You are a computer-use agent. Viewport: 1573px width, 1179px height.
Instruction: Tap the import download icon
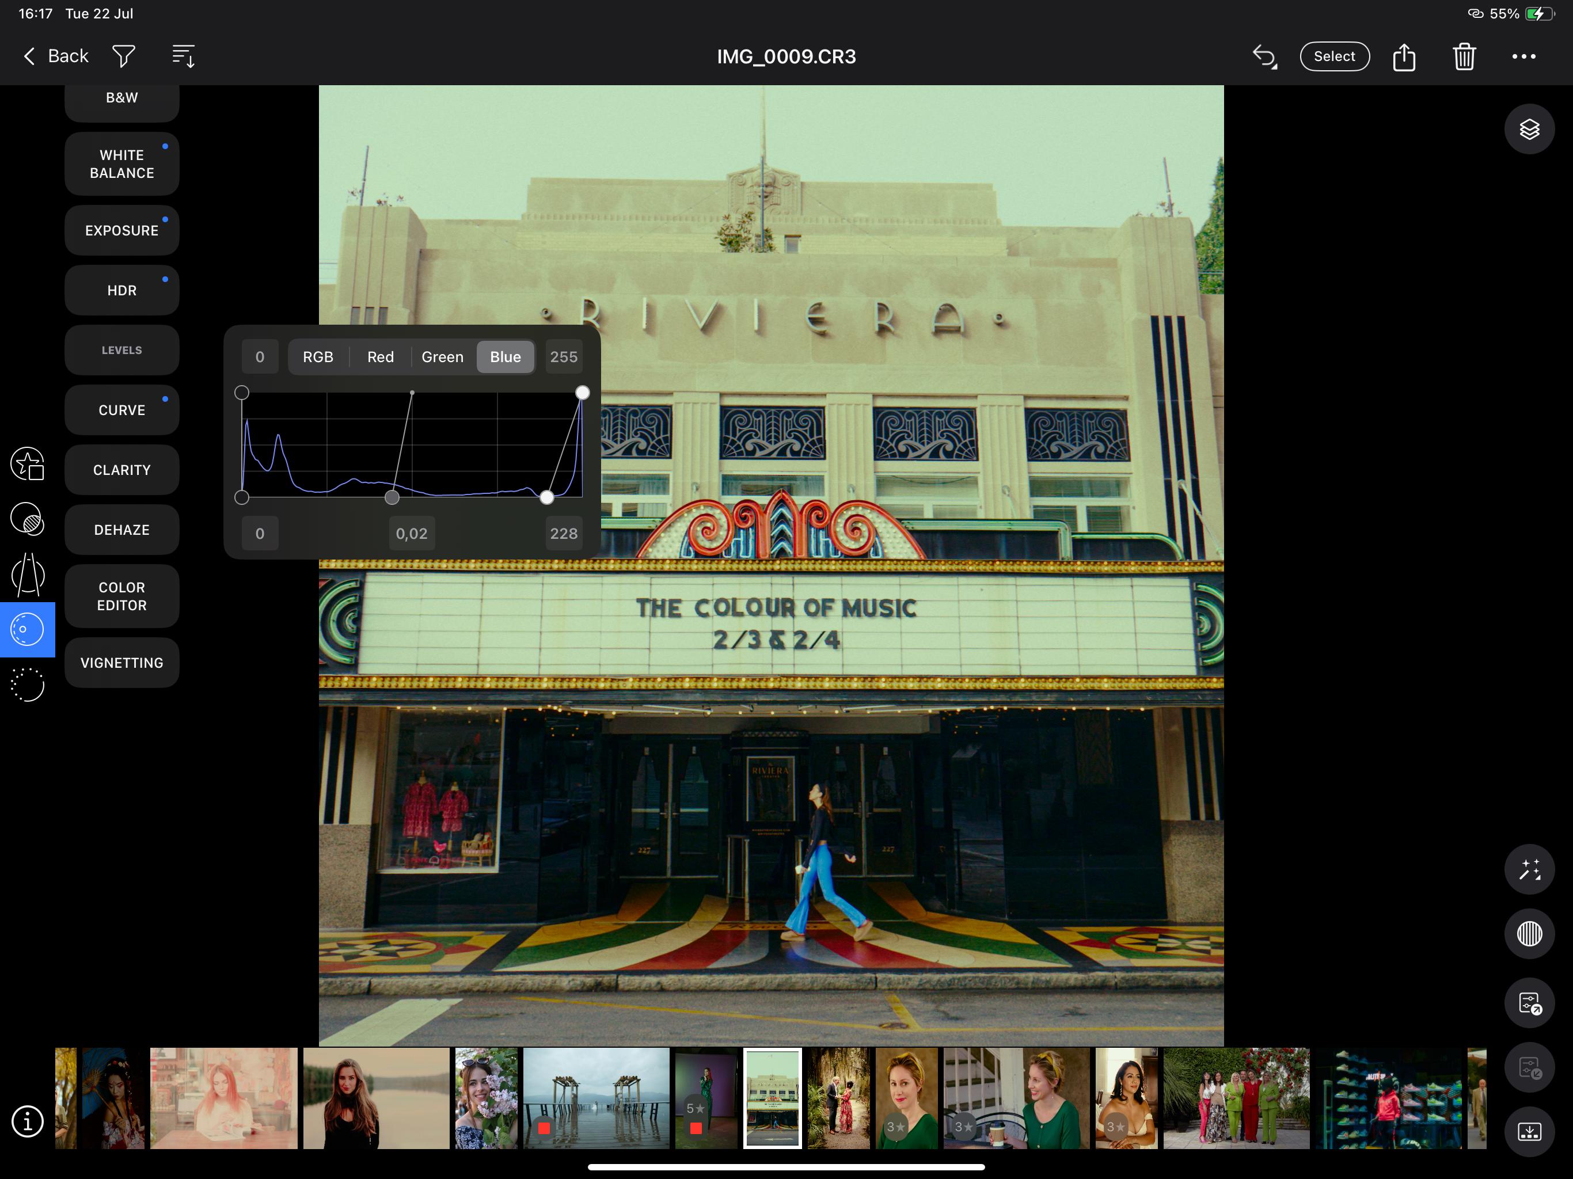(1529, 1131)
